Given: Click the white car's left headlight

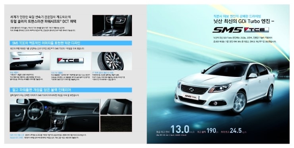Looking at the screenshot, I should 220,88.
